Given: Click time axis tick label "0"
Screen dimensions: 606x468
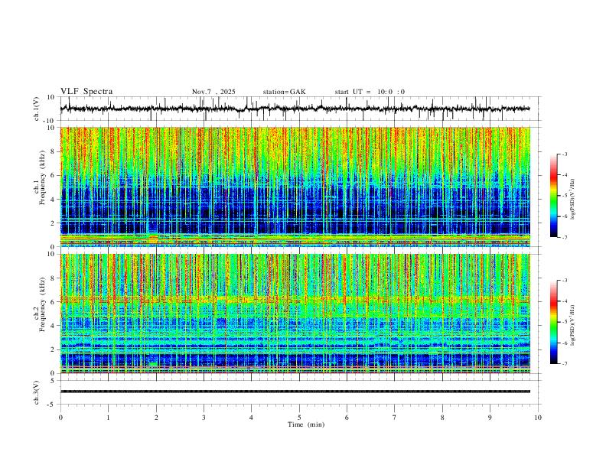Looking at the screenshot, I should click(60, 418).
